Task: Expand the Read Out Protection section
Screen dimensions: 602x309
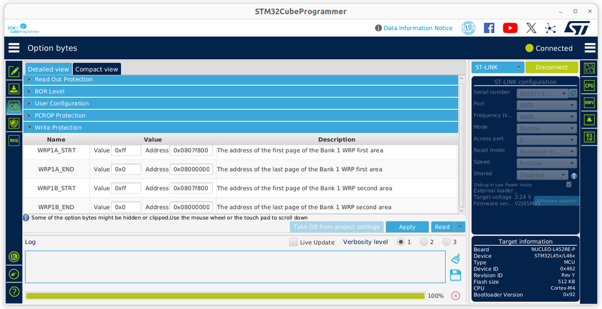Action: (240, 80)
